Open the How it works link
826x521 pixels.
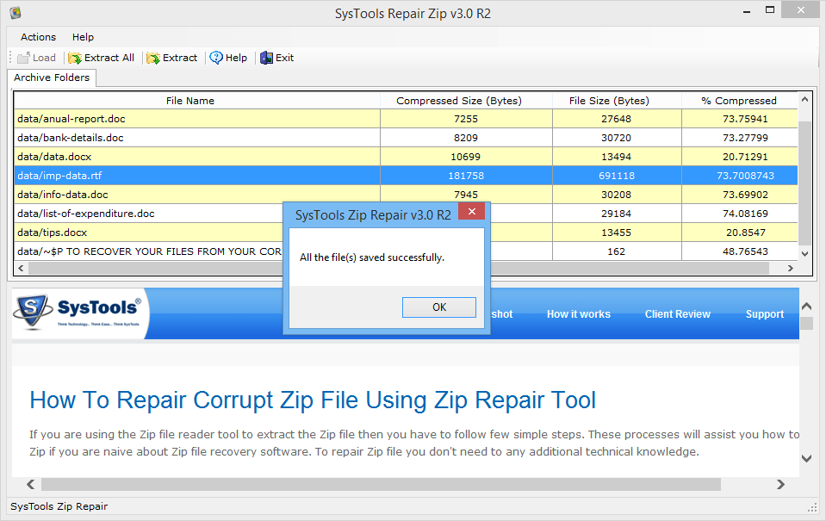coord(578,314)
